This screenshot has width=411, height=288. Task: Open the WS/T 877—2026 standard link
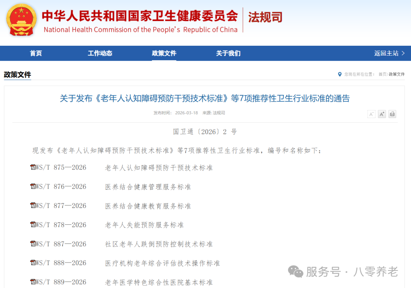pyautogui.click(x=61, y=206)
